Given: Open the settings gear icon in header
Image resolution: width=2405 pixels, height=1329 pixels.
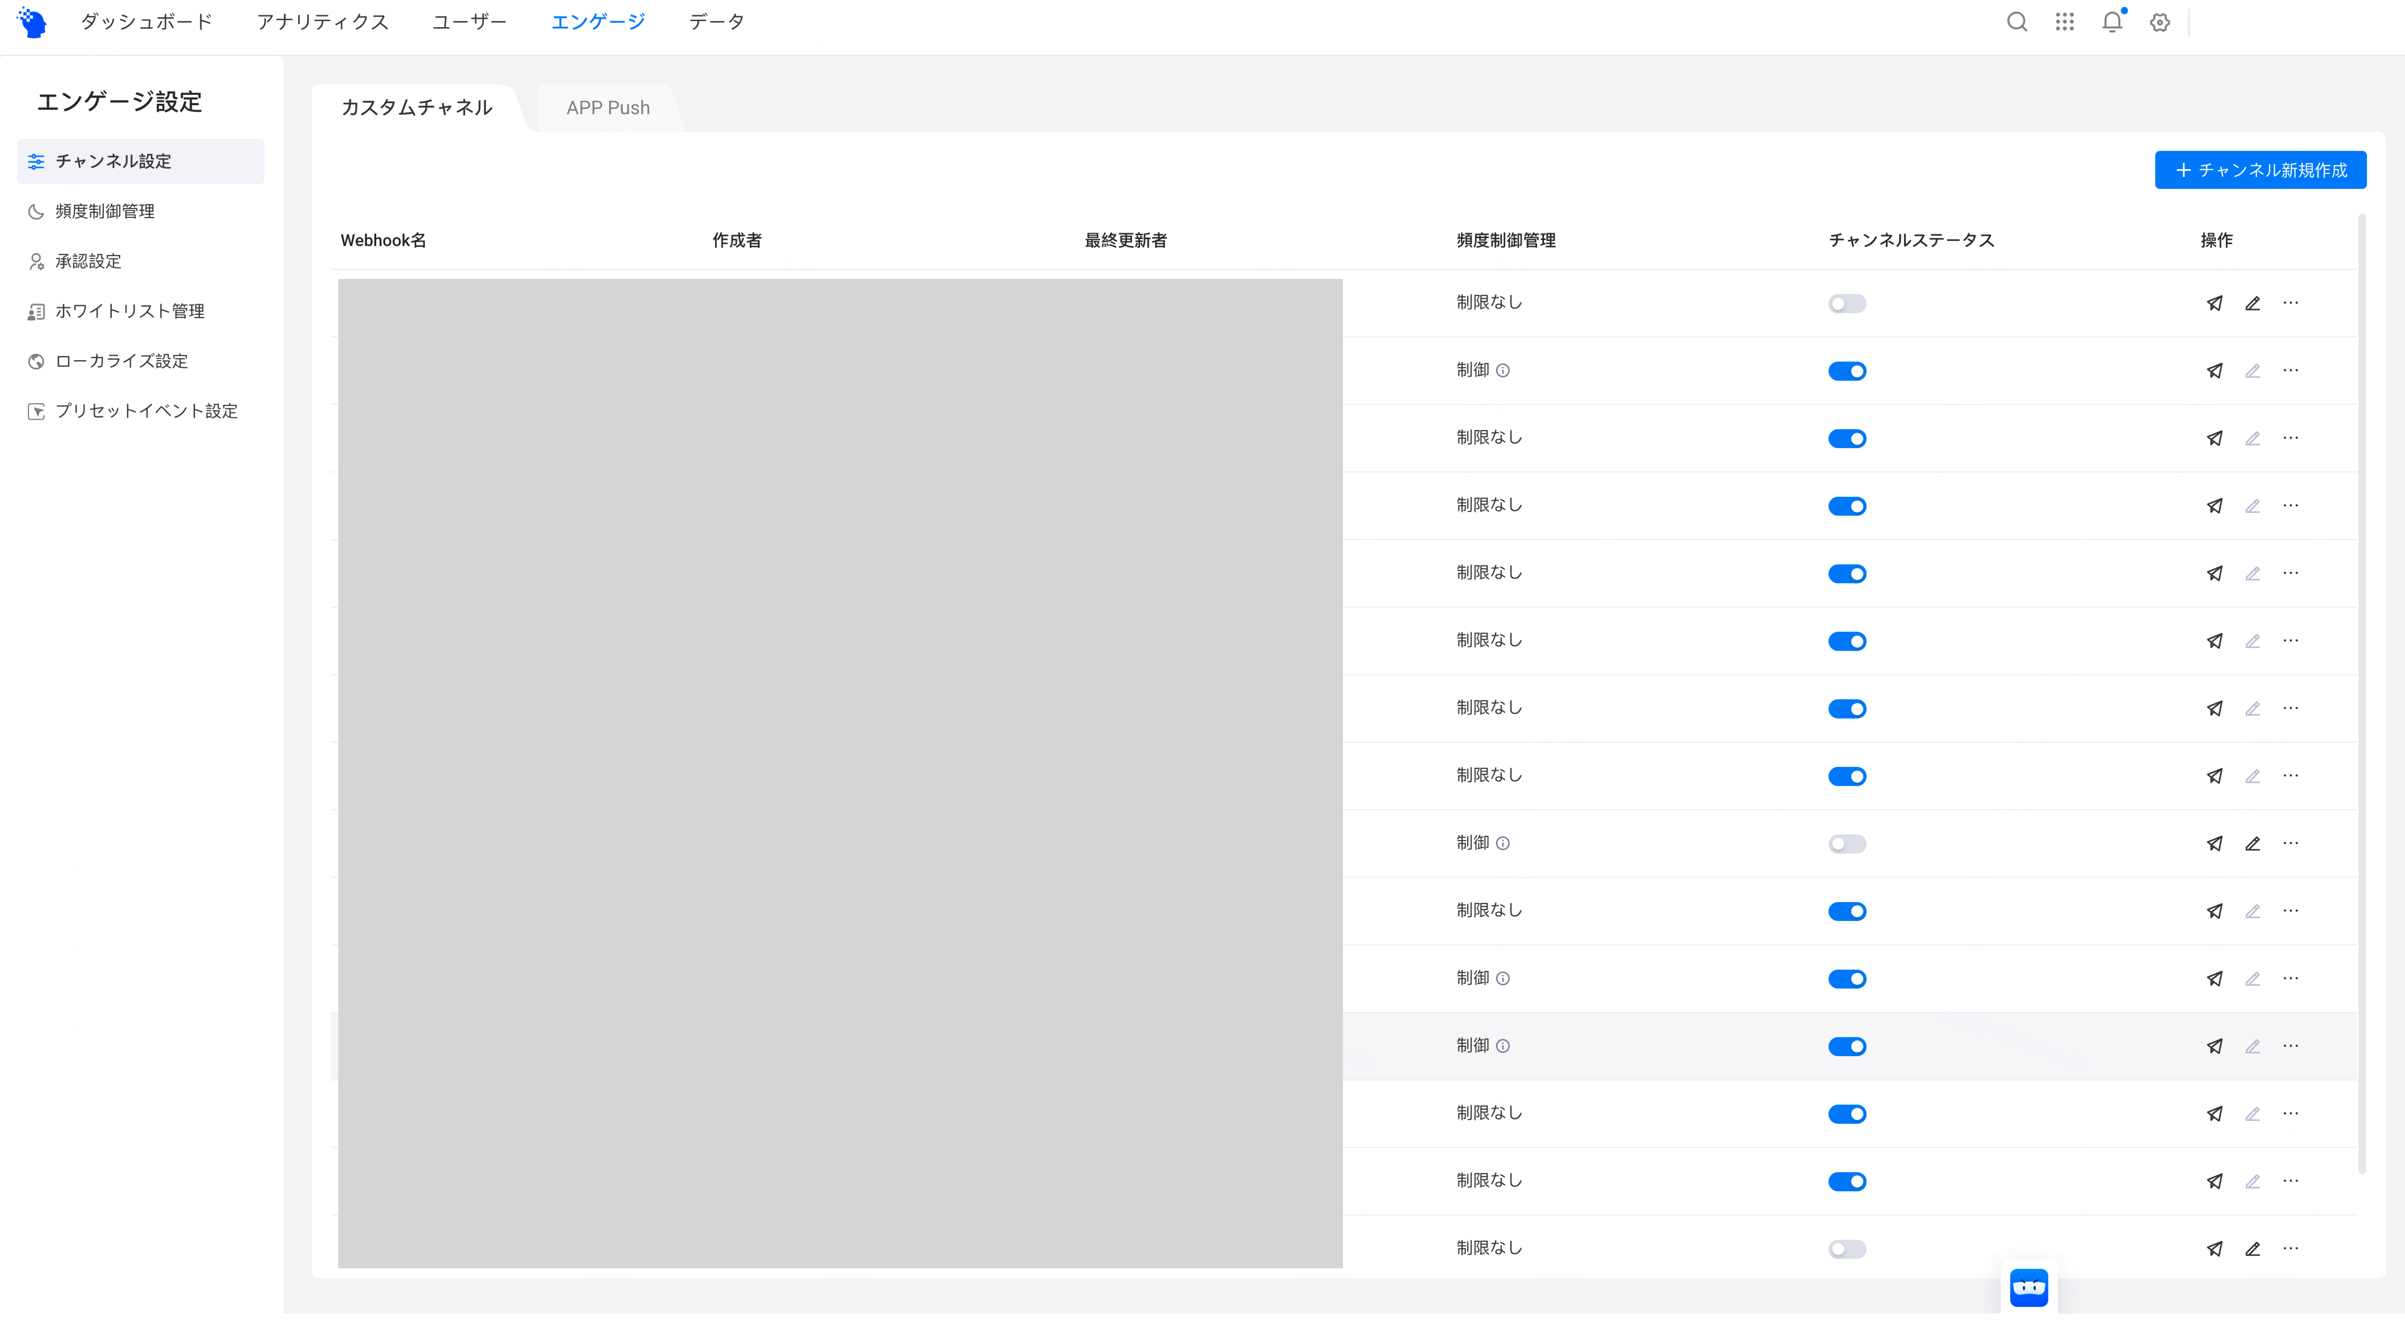Looking at the screenshot, I should click(x=2159, y=23).
